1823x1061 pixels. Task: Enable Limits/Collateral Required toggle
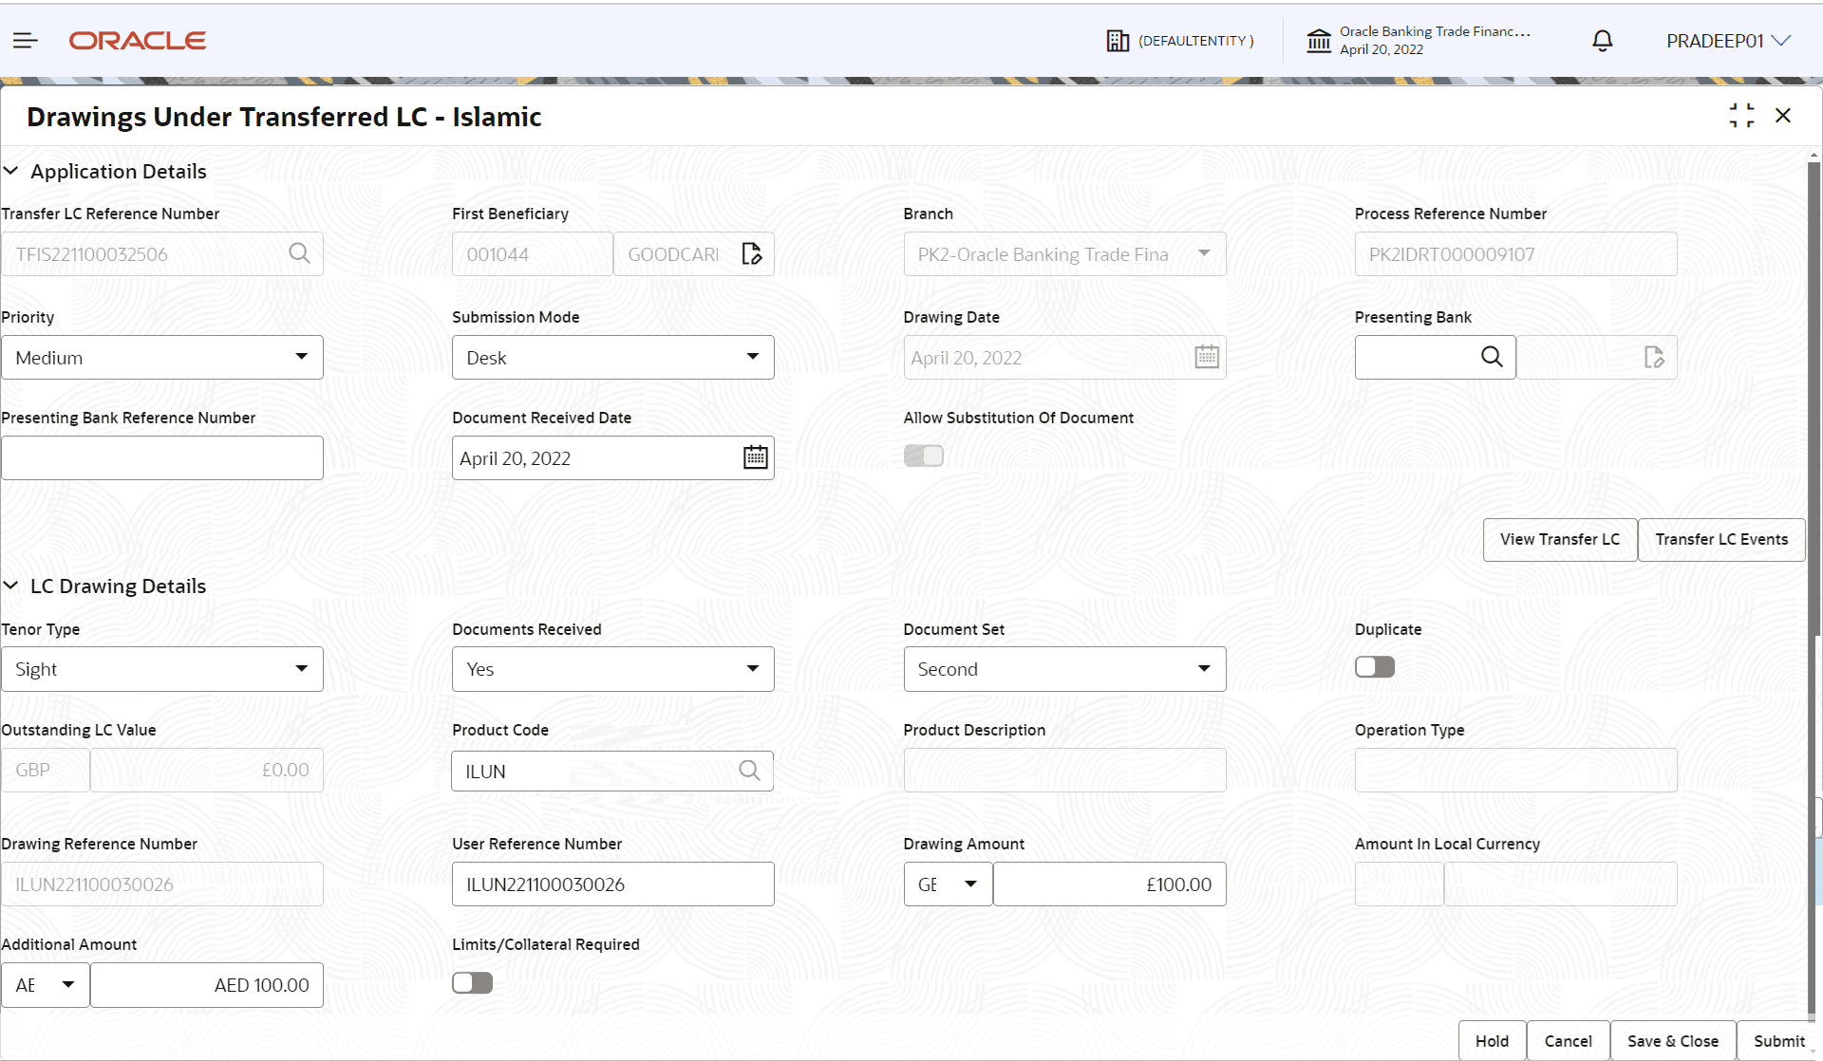(472, 982)
